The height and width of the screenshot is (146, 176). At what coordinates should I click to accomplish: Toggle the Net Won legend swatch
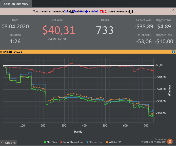coord(45,142)
